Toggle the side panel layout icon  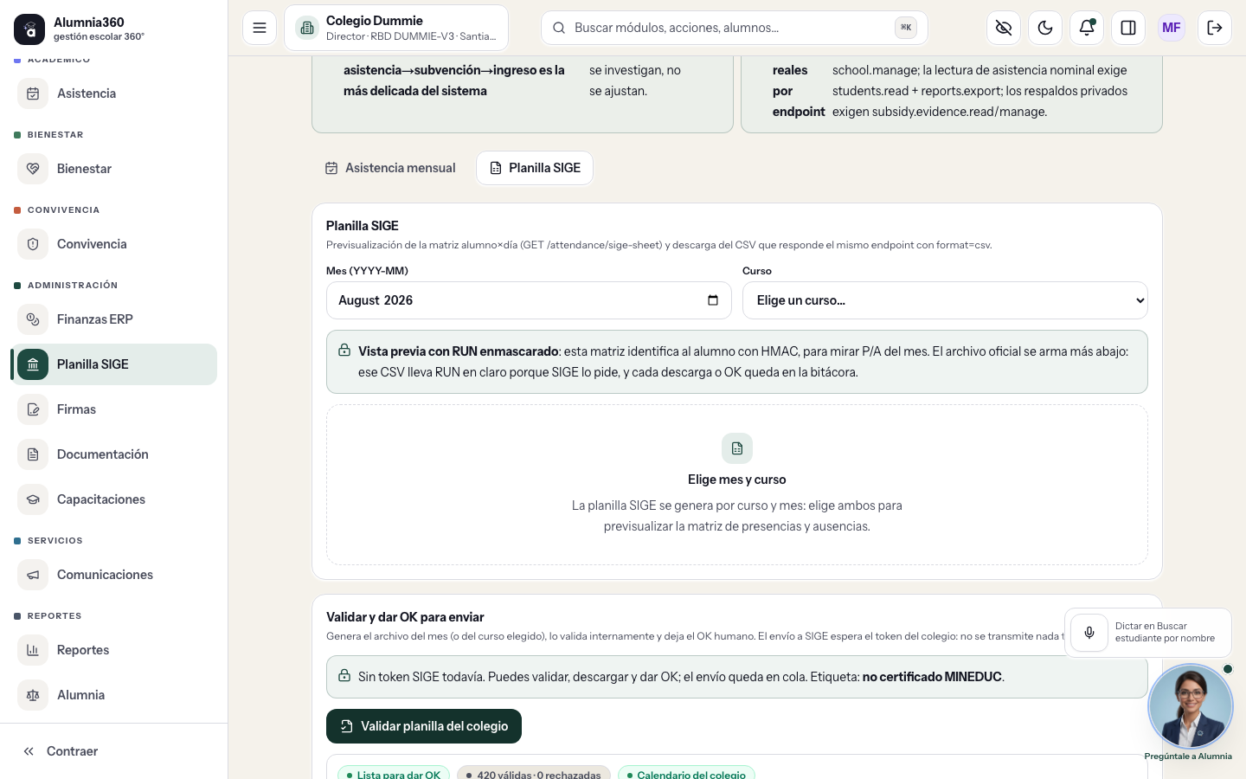click(1128, 28)
